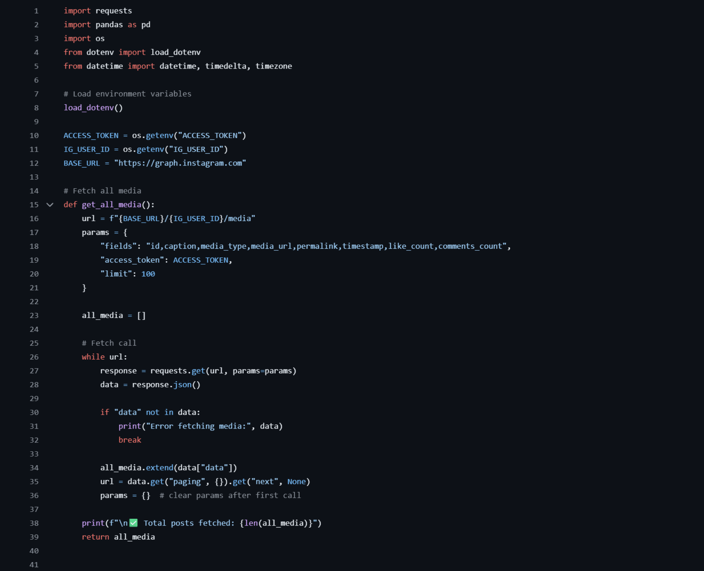Collapse the get_all_media function at line 15

click(50, 205)
